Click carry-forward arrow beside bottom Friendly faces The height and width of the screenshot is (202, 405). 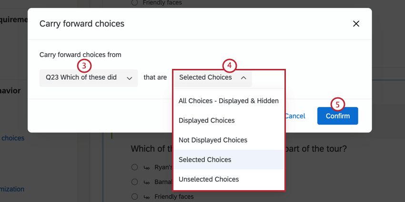coord(148,196)
